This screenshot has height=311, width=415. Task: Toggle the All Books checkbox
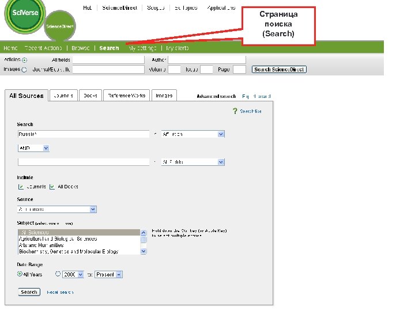point(52,187)
